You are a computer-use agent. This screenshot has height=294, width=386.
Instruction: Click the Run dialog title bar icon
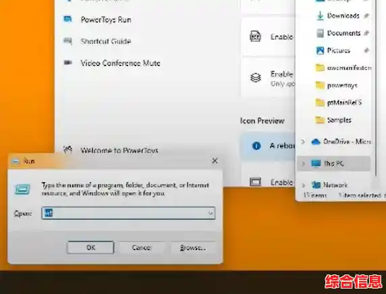(x=16, y=161)
